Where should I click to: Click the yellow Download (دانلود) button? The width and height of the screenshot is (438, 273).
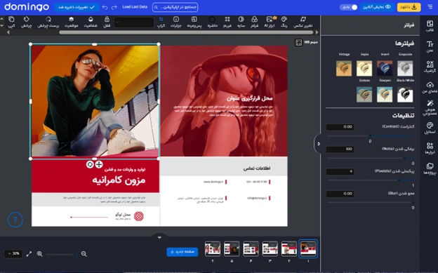(409, 7)
